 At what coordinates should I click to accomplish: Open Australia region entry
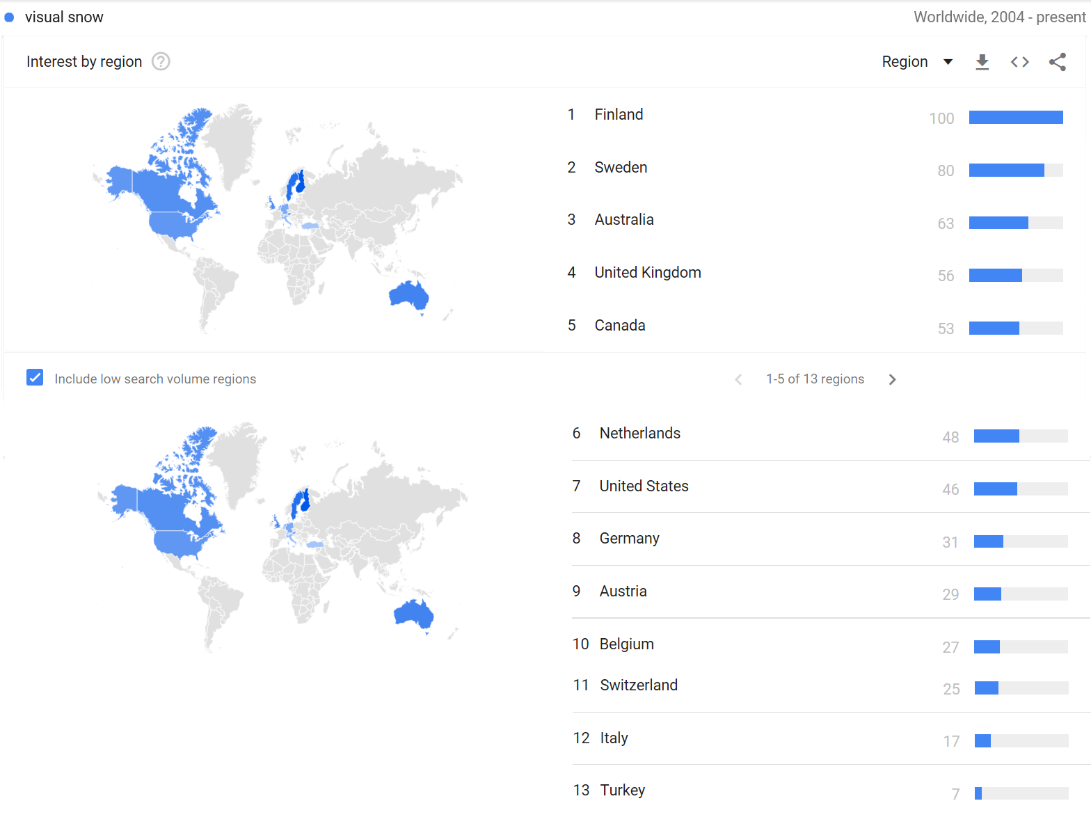pyautogui.click(x=624, y=219)
